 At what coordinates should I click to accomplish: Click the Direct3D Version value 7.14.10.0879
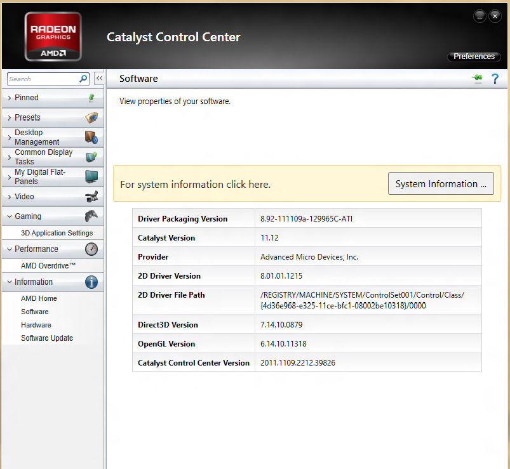[281, 325]
